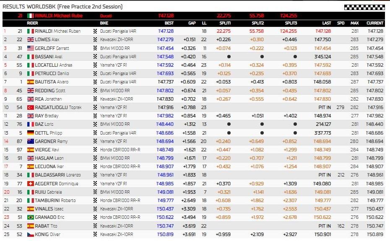
Task: Click the BIKE column header
Action: click(104, 23)
